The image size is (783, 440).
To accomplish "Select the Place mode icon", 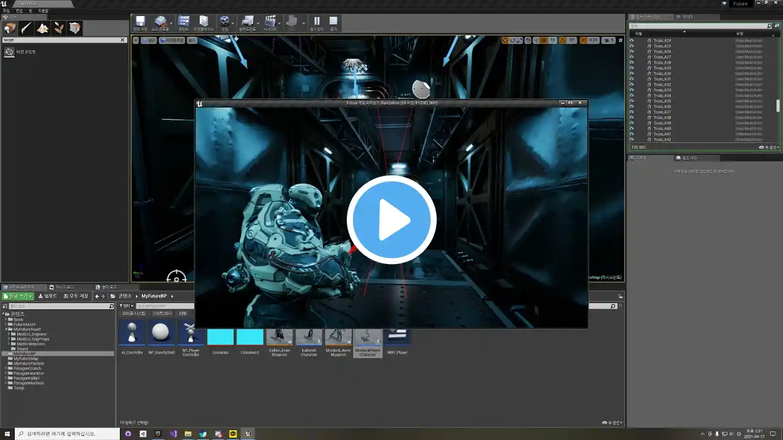I will (x=9, y=28).
